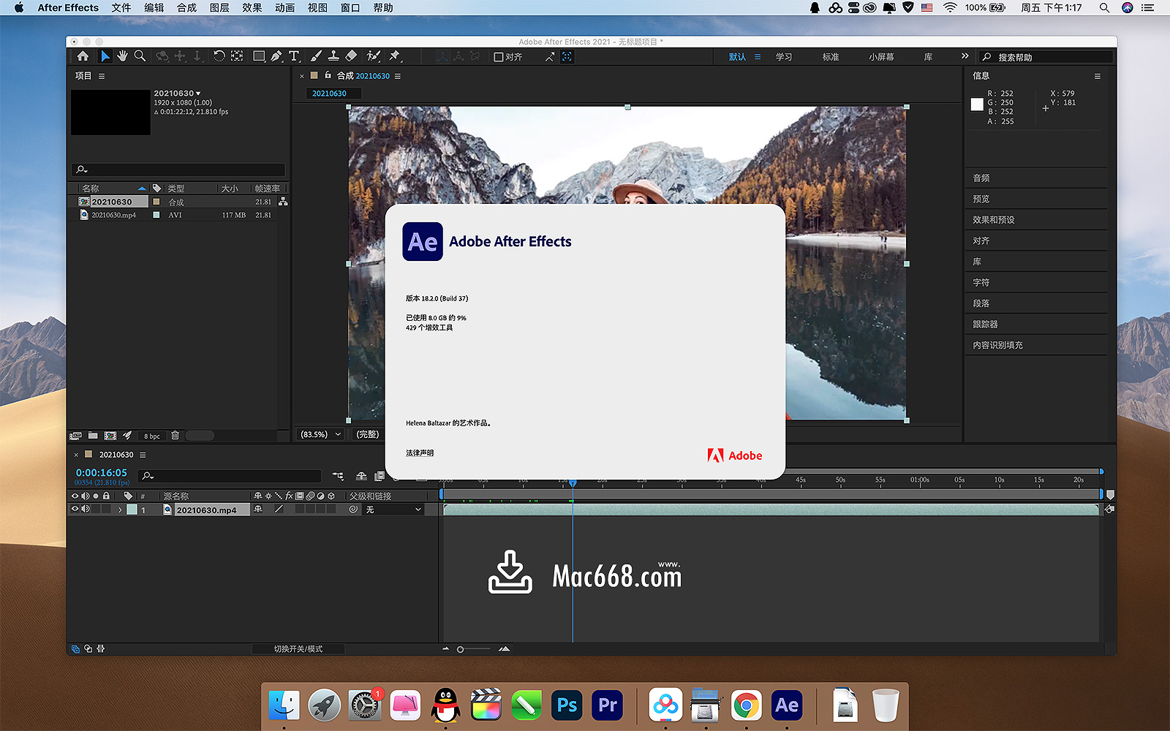Open 效果 menu in menu bar

coord(252,8)
